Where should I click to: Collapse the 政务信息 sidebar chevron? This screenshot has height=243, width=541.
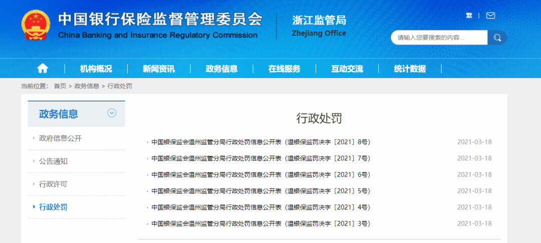pyautogui.click(x=112, y=113)
